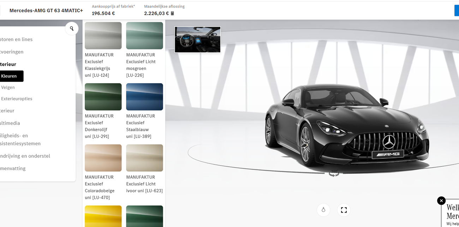Go to Motoren en lines section

(x=16, y=39)
